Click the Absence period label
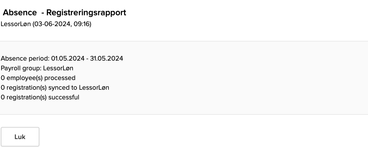 point(25,58)
